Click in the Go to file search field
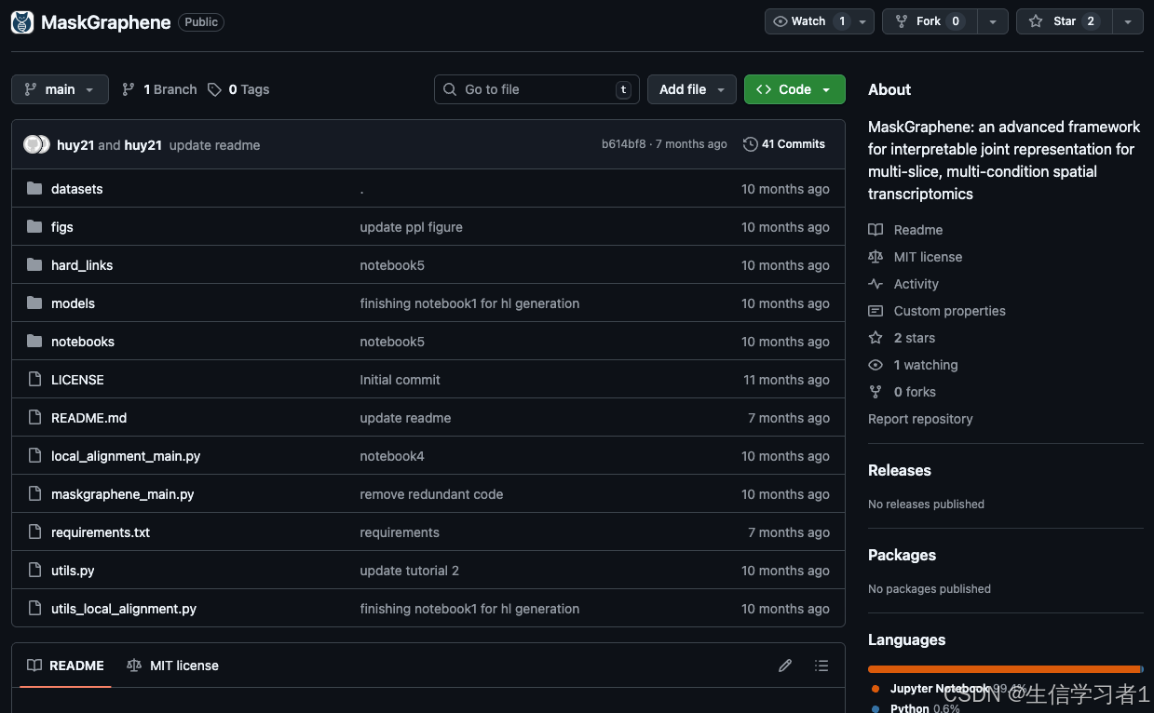Image resolution: width=1154 pixels, height=713 pixels. pyautogui.click(x=536, y=89)
